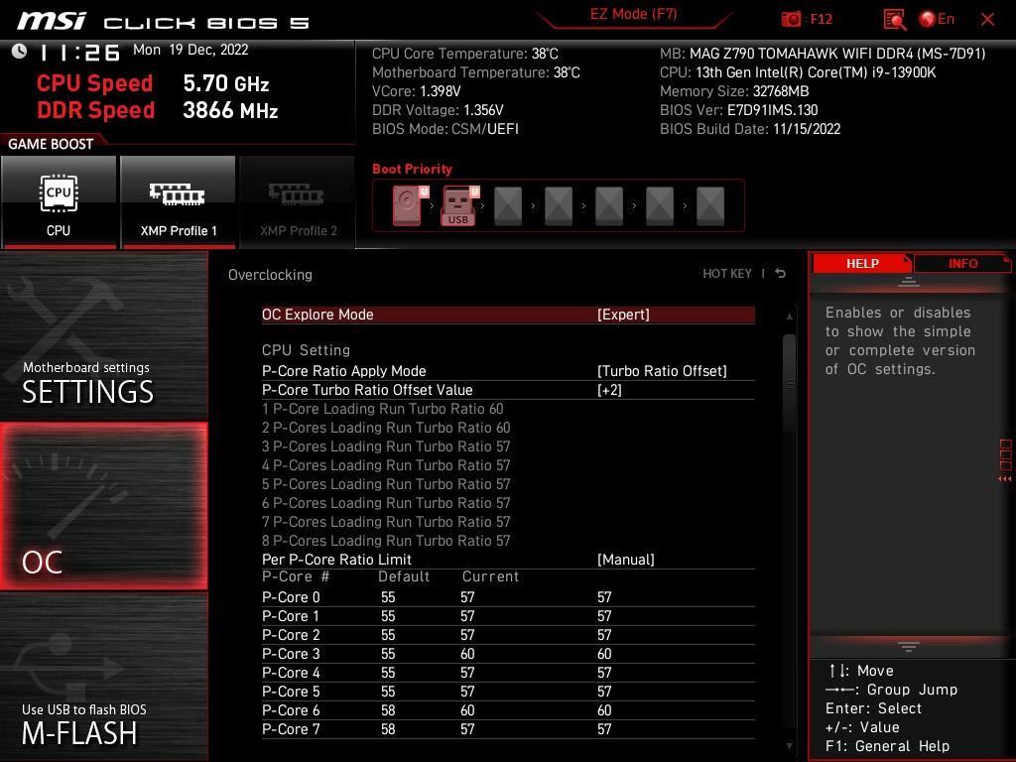Toggle XMP Profile 1
Image resolution: width=1016 pixels, height=762 pixels.
click(179, 201)
